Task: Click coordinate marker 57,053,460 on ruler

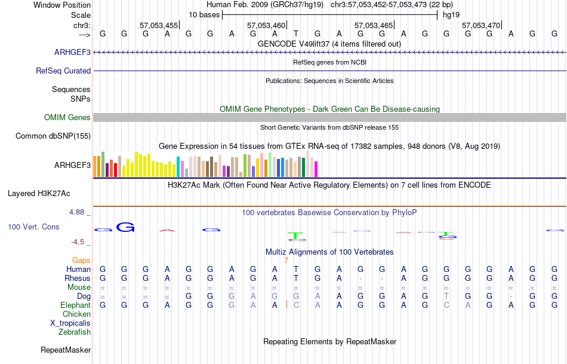Action: 266,25
